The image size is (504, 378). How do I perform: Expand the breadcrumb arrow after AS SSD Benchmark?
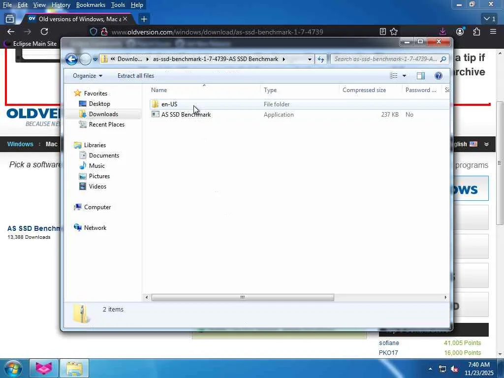[x=284, y=59]
